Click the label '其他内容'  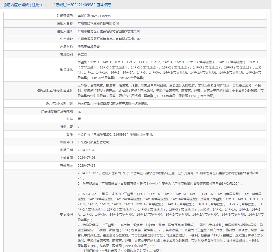pos(66,127)
